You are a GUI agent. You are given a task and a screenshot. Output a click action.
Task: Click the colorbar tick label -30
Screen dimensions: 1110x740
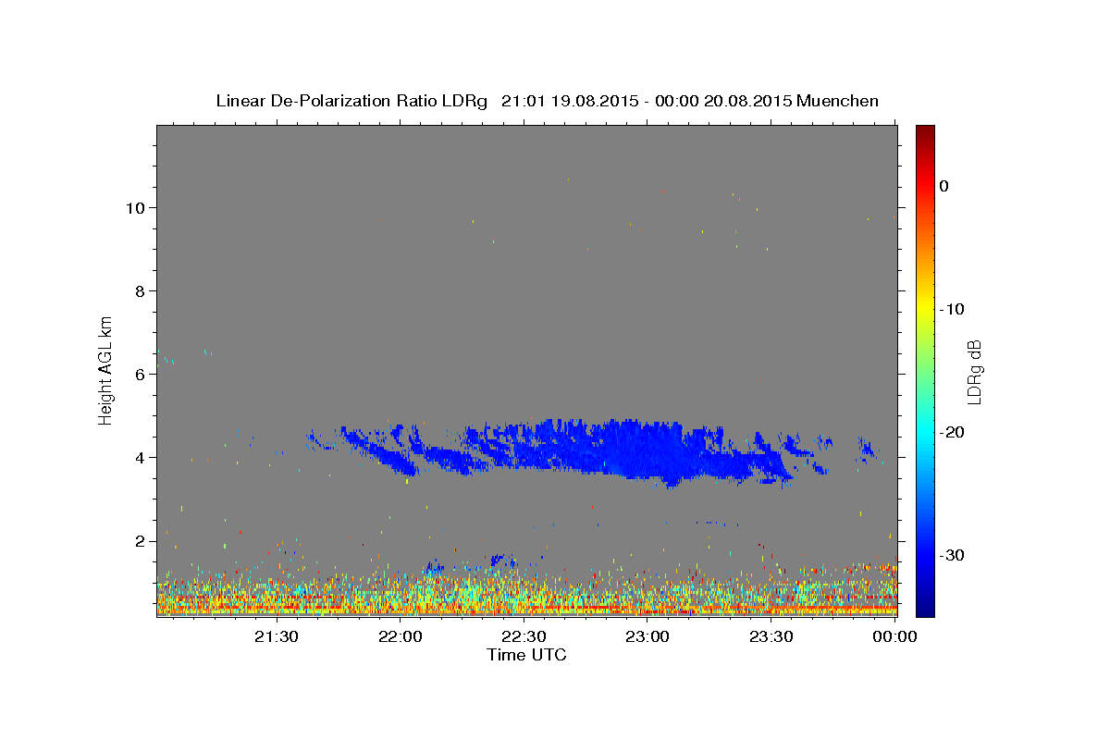click(x=952, y=555)
